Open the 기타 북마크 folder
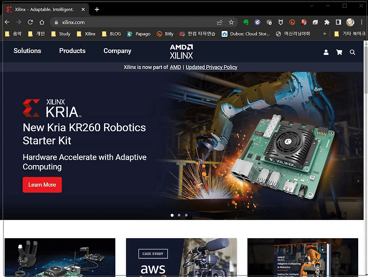 click(x=350, y=34)
